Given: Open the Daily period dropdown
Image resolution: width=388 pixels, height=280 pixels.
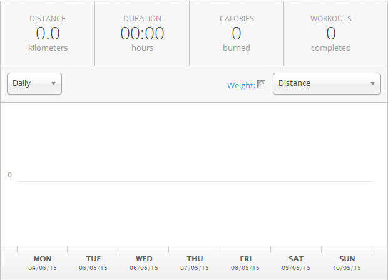Looking at the screenshot, I should 34,83.
